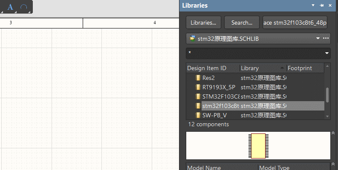The height and width of the screenshot is (170, 338).
Task: Sort by the Footprint column header
Action: (x=305, y=68)
